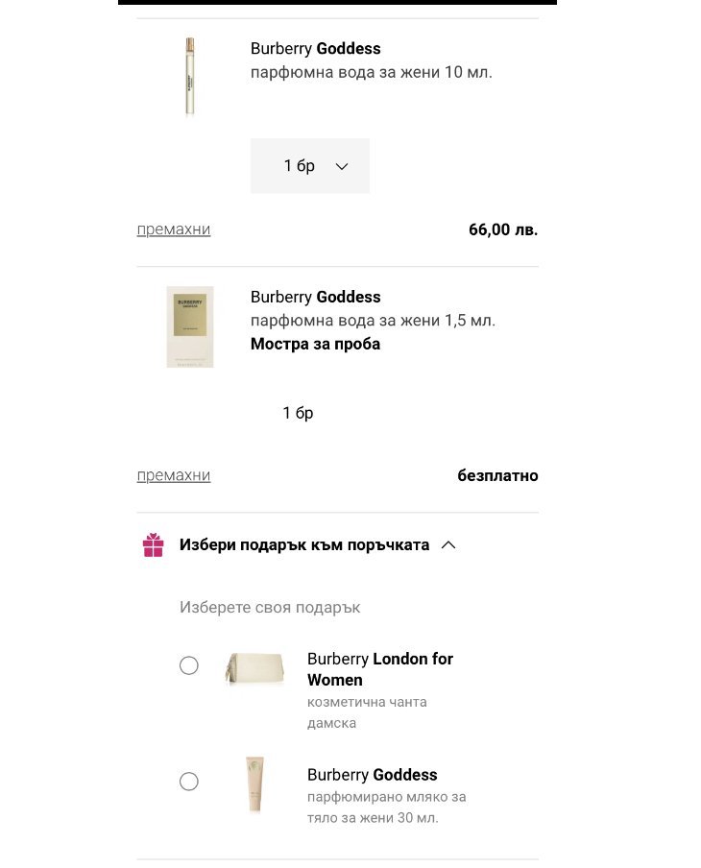
Task: Click the Goddess body milk tube image
Action: point(254,784)
